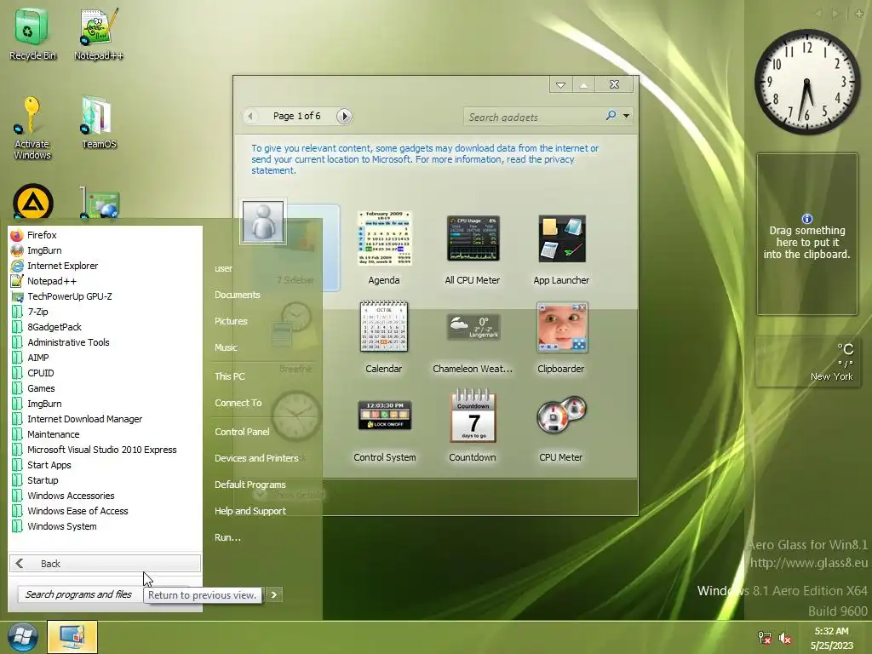The image size is (872, 654).
Task: Select the All CPU Meter gadget
Action: coord(473,249)
